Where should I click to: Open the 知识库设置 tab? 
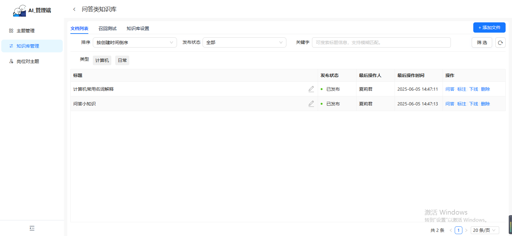138,28
